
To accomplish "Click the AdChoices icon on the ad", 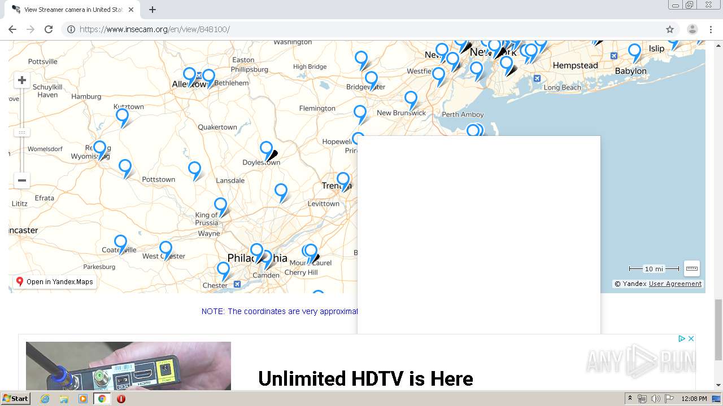I will 682,338.
